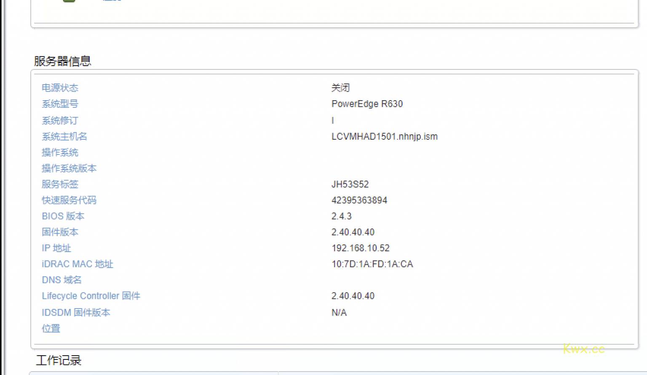Open the 服务标签 service tag link
Viewport: 647px width, 375px height.
[60, 184]
